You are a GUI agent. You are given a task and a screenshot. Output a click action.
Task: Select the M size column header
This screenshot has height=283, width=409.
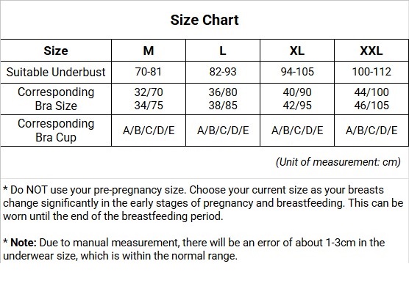tap(149, 51)
